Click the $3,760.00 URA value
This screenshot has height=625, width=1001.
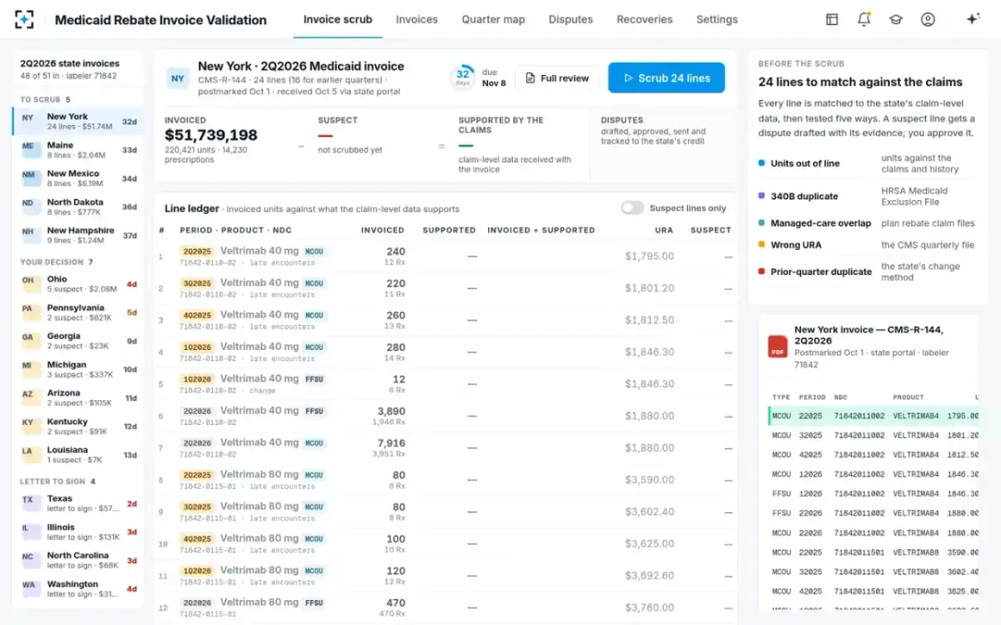click(x=649, y=608)
